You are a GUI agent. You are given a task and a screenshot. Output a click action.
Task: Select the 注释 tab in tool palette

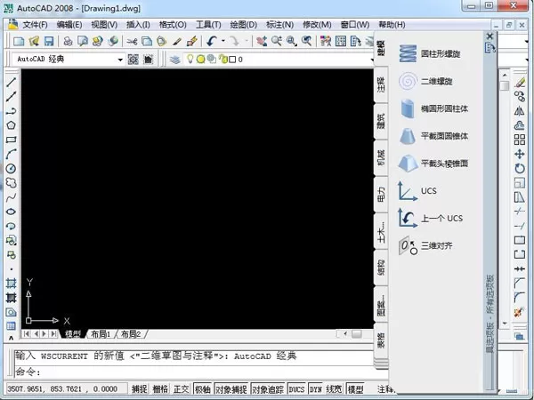click(381, 84)
